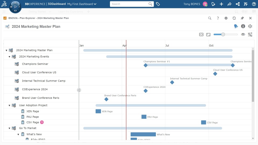Open plan information icon
The height and width of the screenshot is (145, 258).
(x=243, y=26)
